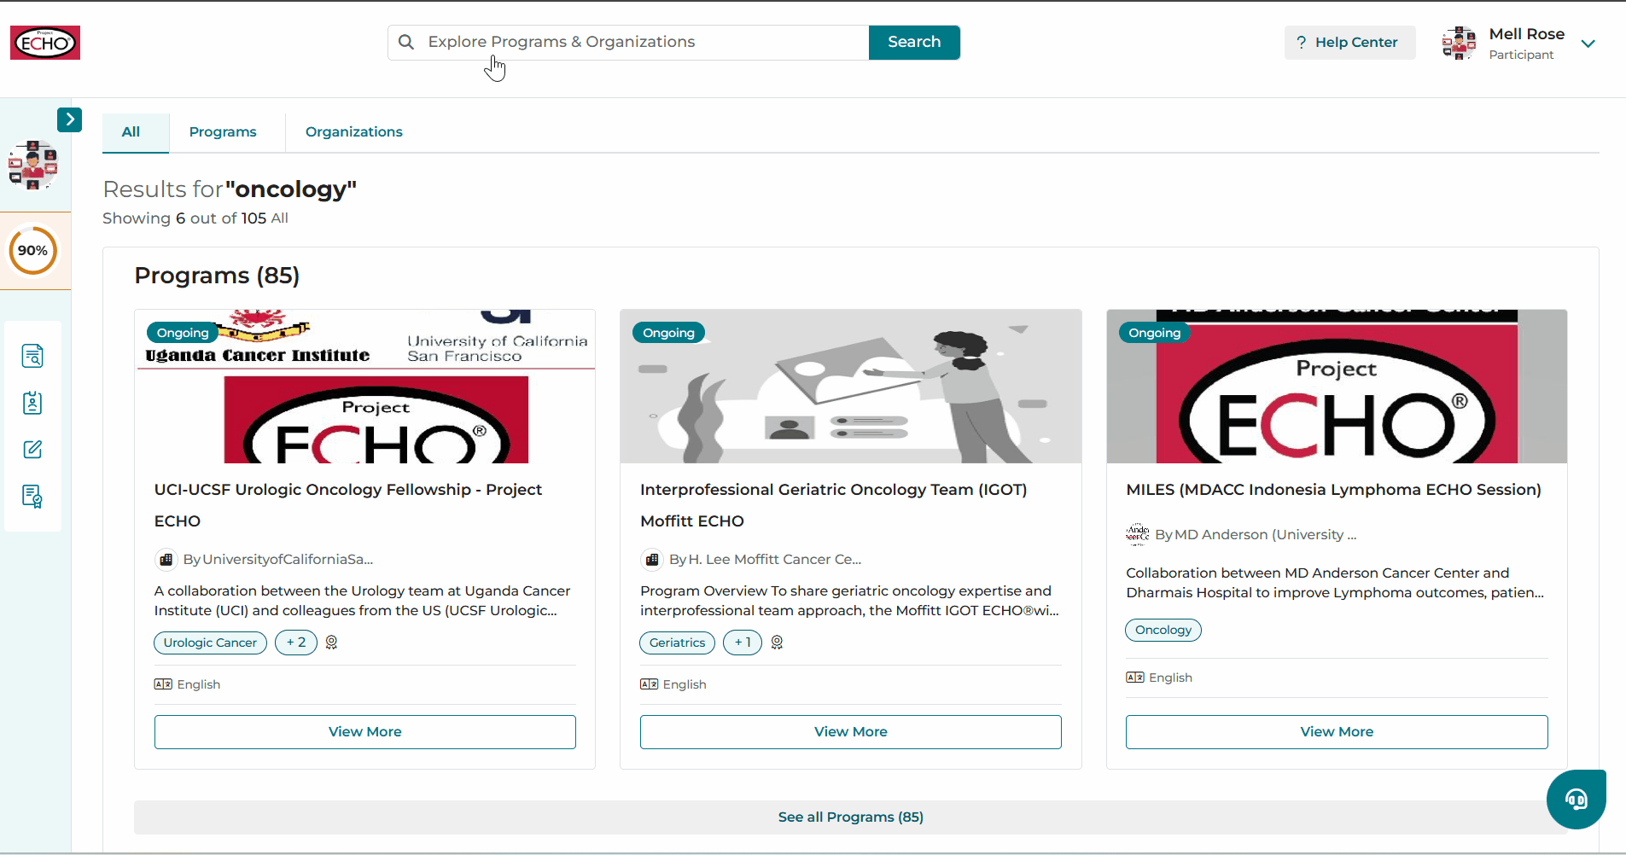The image size is (1626, 855).
Task: Click the language icon on UCI-UCSF card
Action: click(x=163, y=684)
